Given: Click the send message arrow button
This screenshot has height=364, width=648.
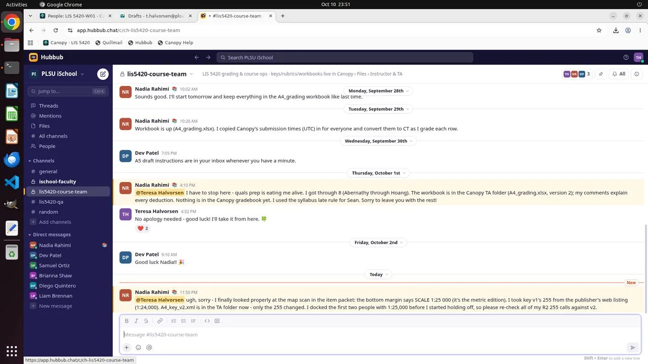Looking at the screenshot, I should [632, 347].
